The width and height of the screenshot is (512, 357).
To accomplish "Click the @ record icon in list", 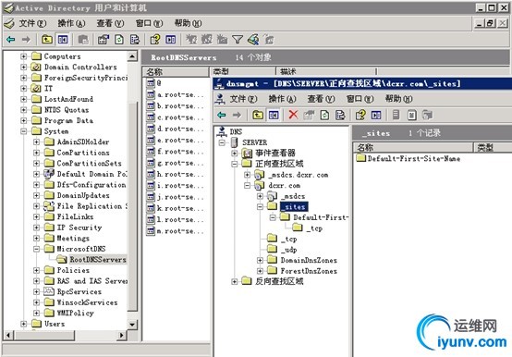I will pyautogui.click(x=151, y=83).
